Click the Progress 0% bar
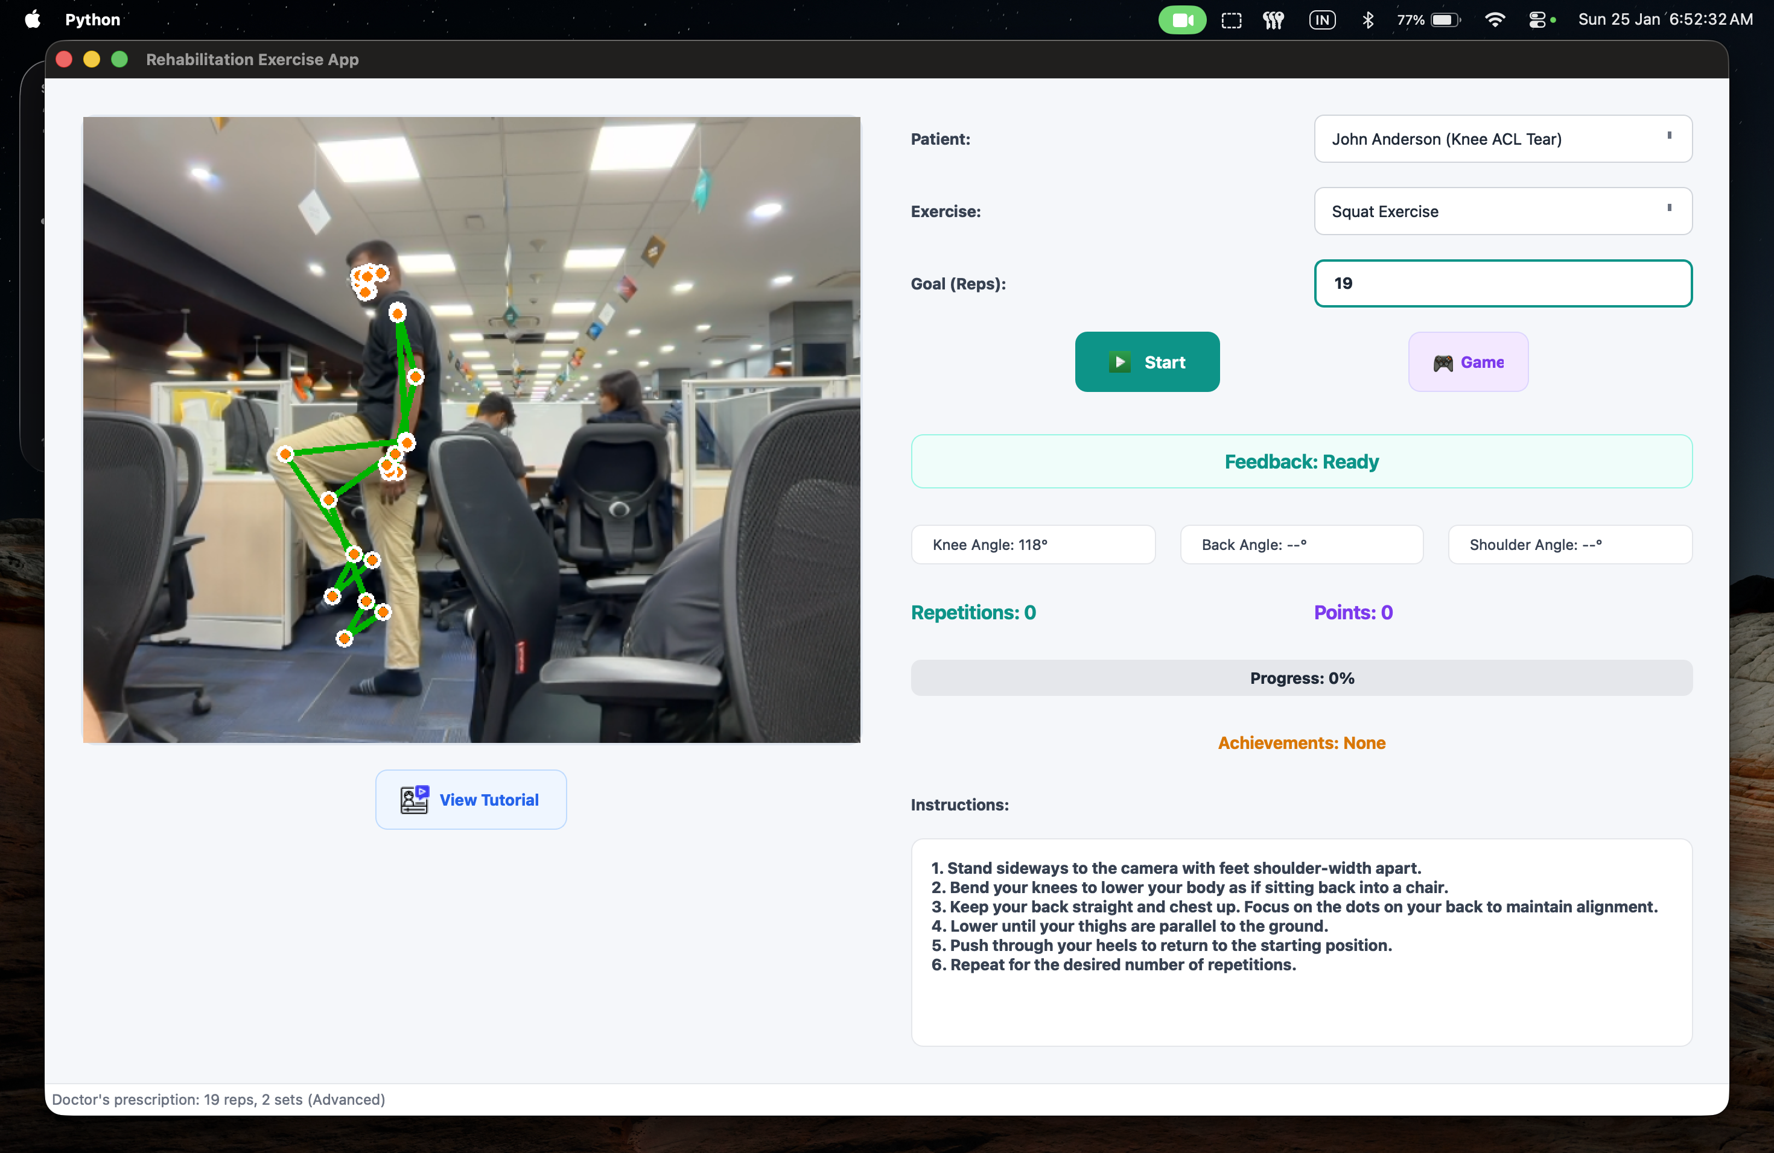Screen dimensions: 1774x1153 pyautogui.click(x=1302, y=678)
